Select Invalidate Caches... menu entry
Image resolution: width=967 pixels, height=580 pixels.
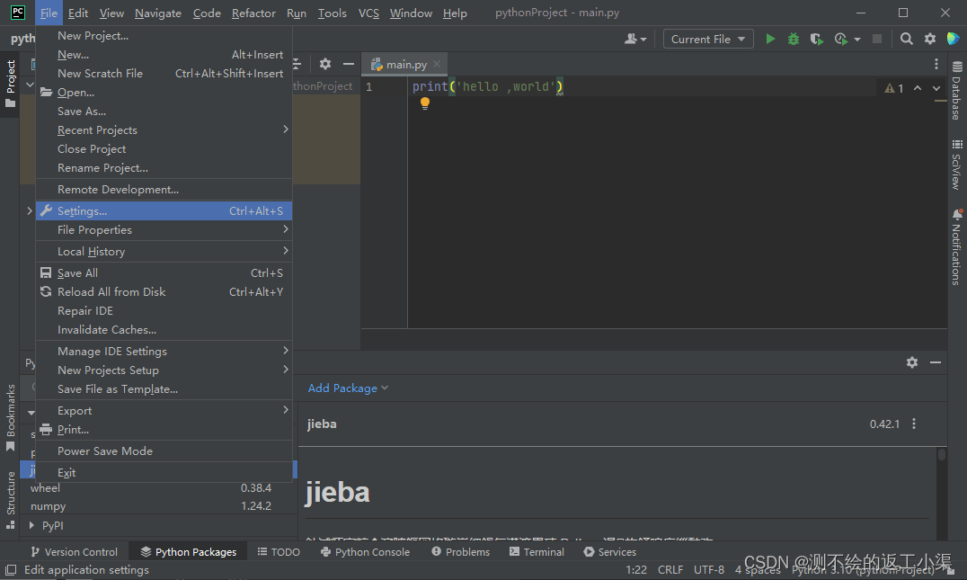(164, 329)
